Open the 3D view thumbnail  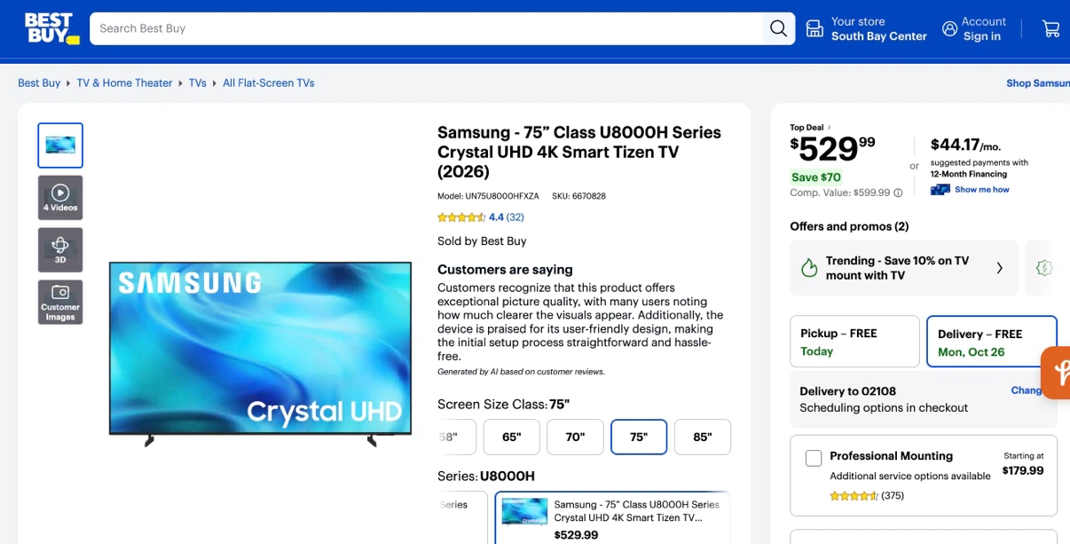[60, 250]
